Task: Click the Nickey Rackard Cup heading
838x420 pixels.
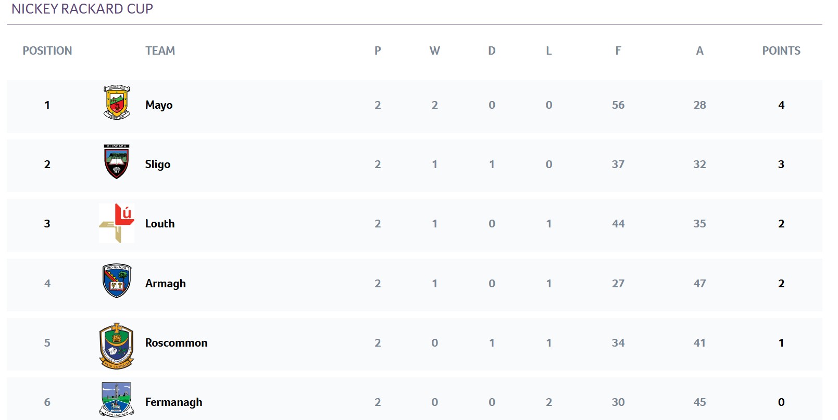Action: pos(82,9)
